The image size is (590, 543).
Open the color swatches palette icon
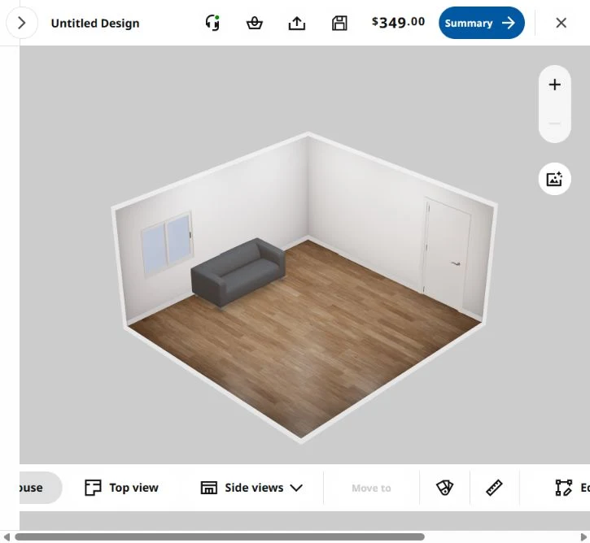point(445,488)
